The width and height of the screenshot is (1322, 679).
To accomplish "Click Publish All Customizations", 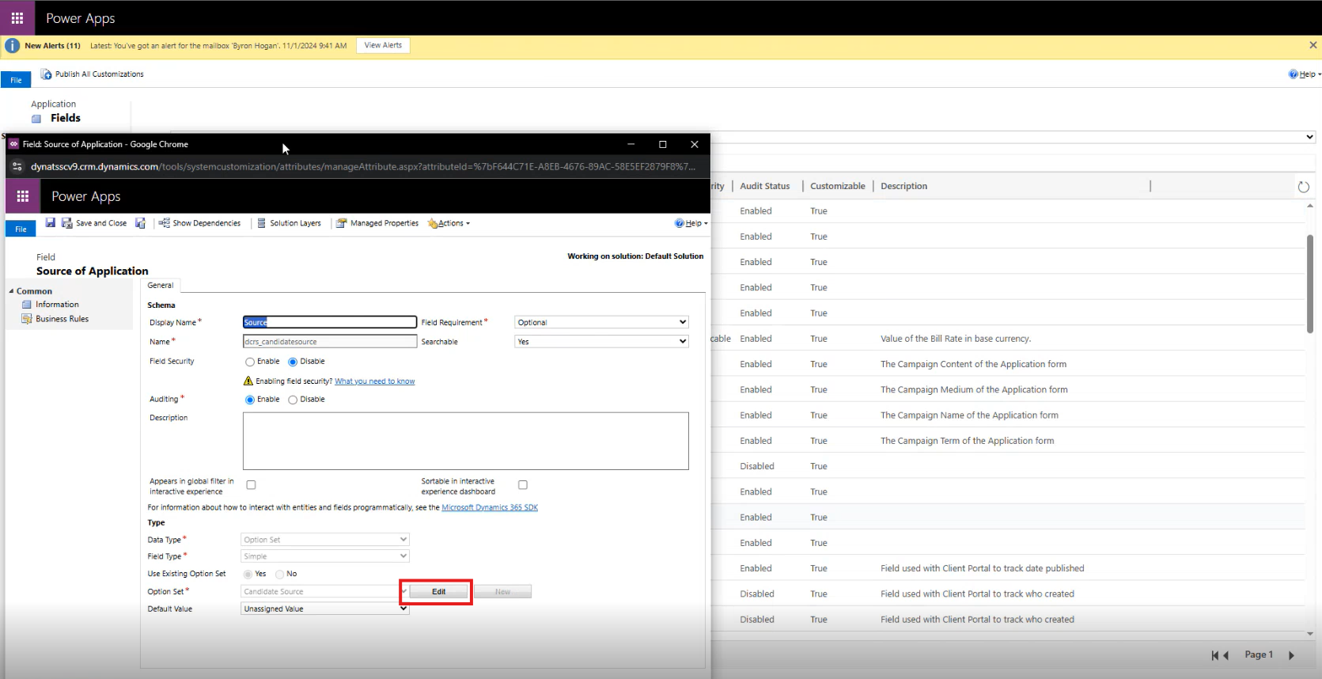I will [93, 74].
